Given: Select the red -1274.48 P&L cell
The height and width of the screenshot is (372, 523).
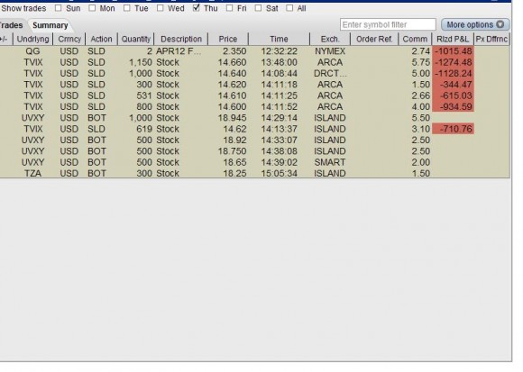Looking at the screenshot, I should pos(453,62).
